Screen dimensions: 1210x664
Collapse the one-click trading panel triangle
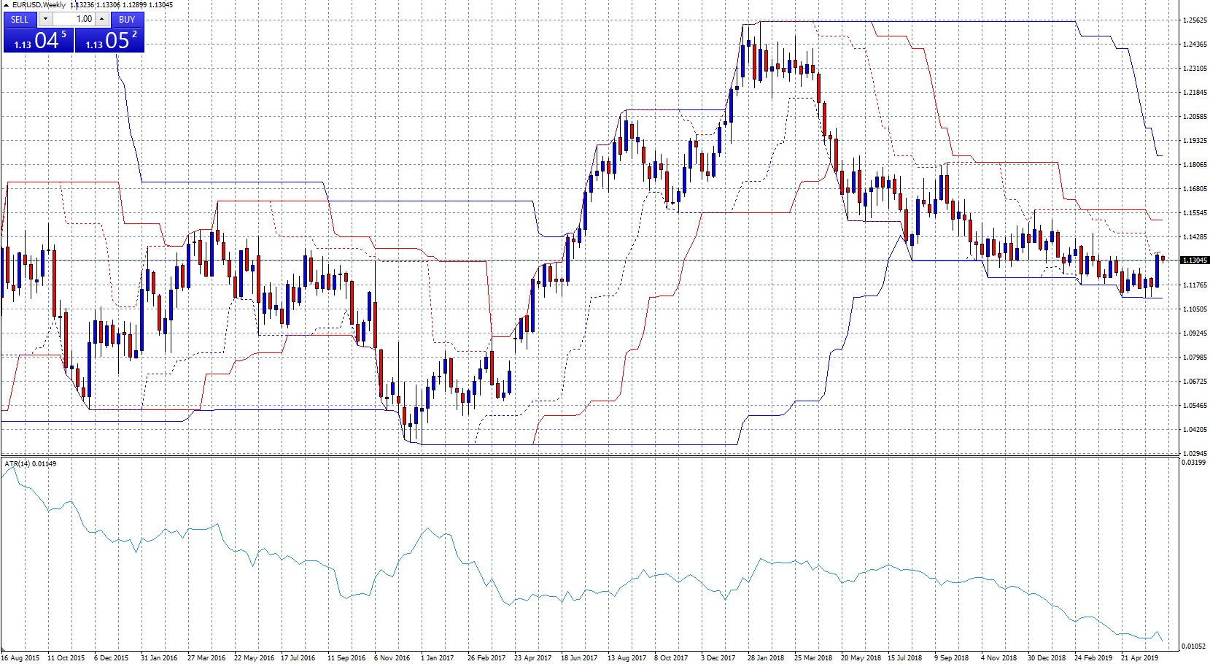coord(6,5)
